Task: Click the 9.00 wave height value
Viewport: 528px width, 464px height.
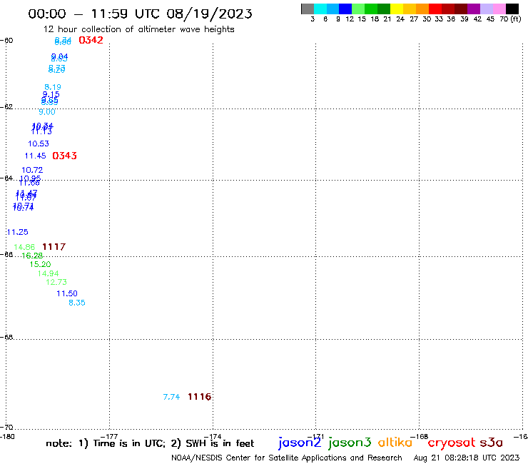Action: click(x=47, y=112)
